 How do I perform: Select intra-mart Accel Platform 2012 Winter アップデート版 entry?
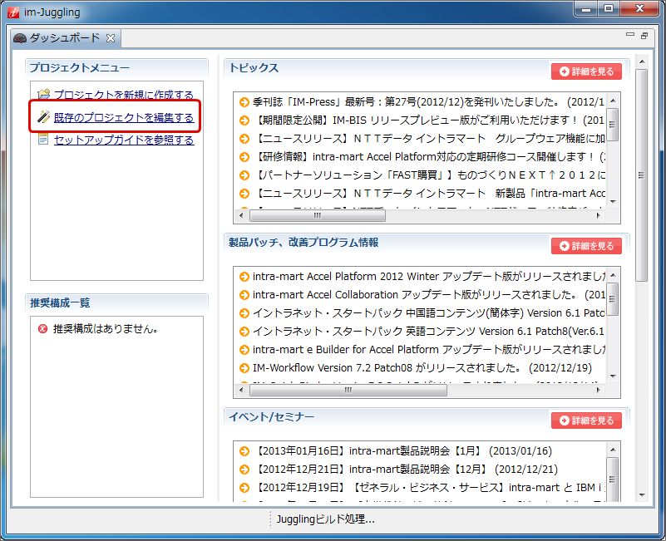(429, 277)
